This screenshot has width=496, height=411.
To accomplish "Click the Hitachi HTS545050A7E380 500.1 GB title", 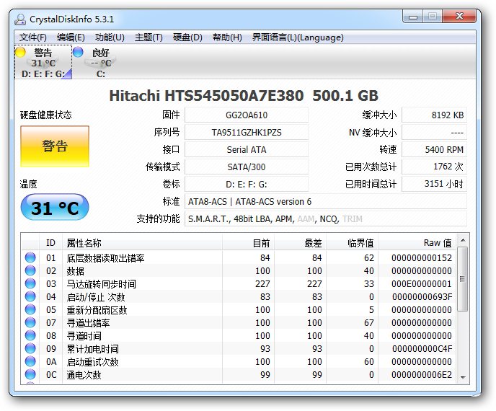I will pyautogui.click(x=244, y=96).
